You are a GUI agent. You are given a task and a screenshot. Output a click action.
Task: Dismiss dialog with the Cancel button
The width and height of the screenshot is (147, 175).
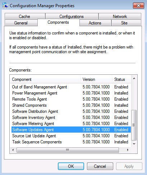(100, 166)
